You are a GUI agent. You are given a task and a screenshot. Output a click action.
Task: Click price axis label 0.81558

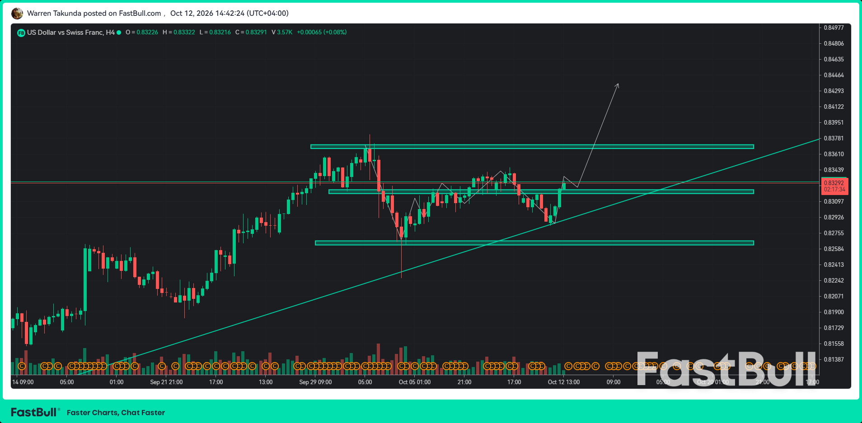tap(834, 344)
